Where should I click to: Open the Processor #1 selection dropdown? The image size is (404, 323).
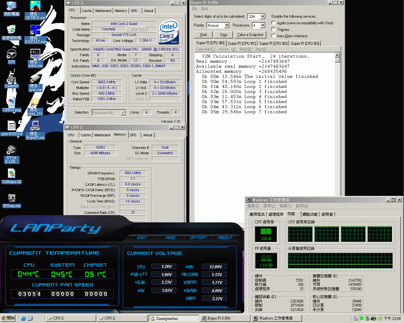click(123, 112)
